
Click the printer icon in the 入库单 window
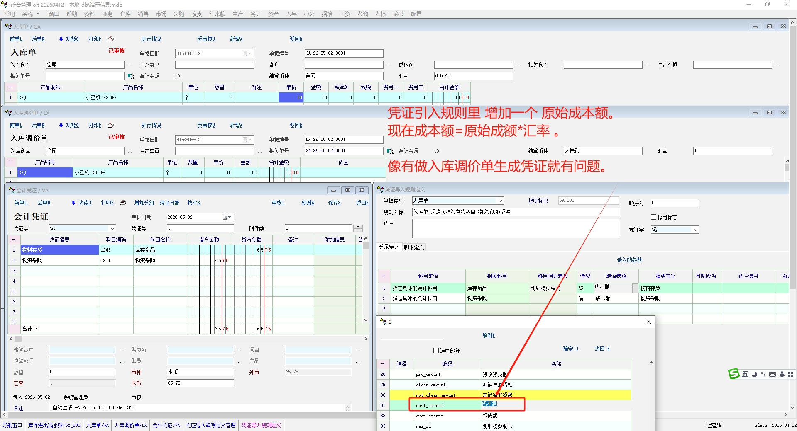[111, 39]
